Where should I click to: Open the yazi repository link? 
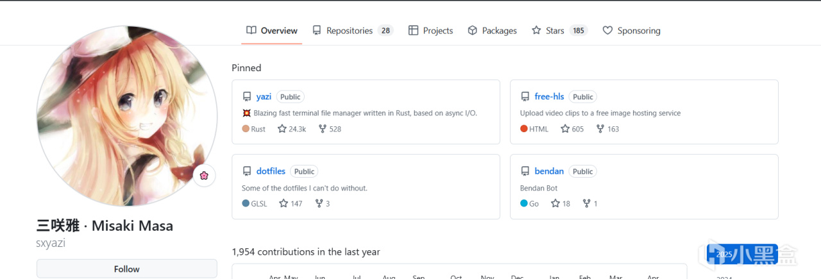(x=264, y=97)
